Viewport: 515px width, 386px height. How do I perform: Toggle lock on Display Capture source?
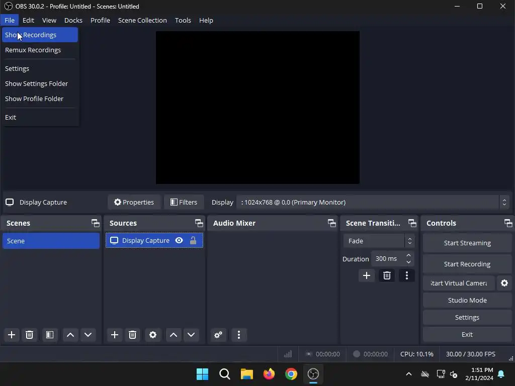[x=193, y=241]
